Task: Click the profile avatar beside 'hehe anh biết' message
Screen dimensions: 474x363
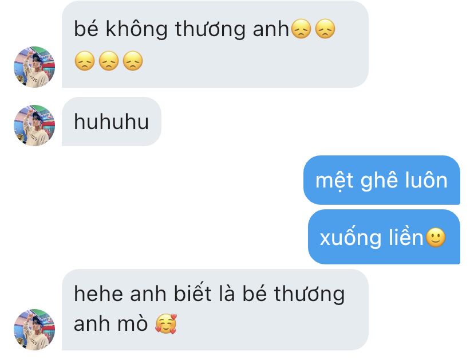Action: tap(34, 329)
